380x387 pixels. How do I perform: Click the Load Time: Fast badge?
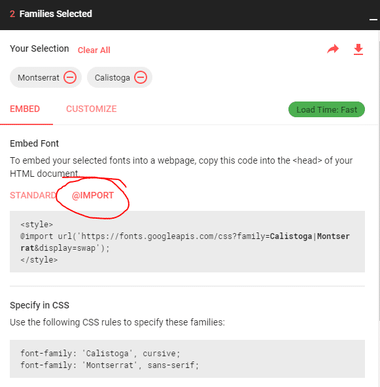pos(326,109)
